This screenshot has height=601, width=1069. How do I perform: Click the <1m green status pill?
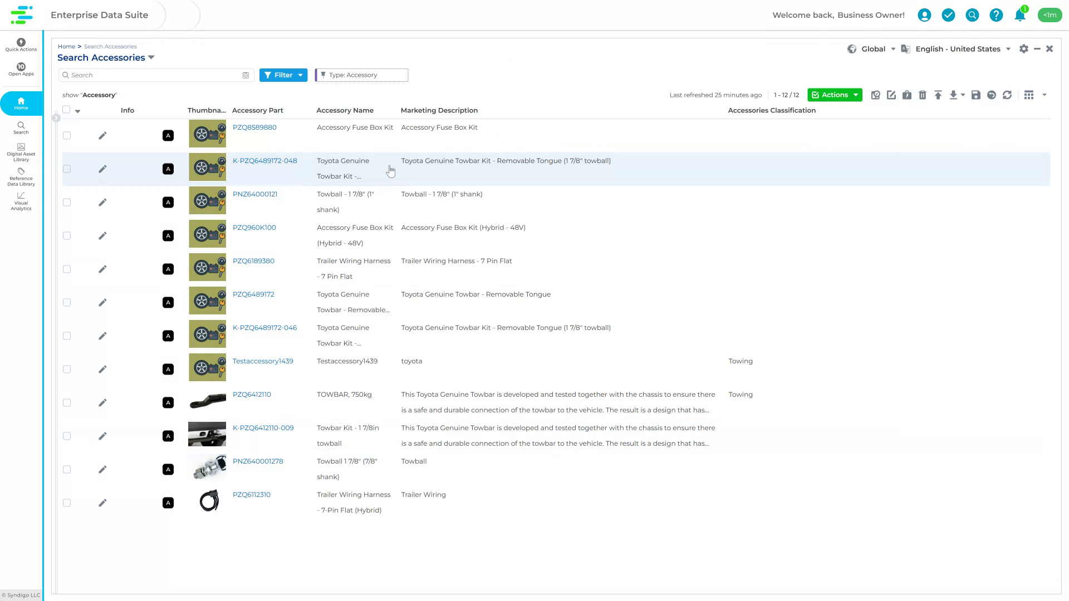tap(1050, 15)
